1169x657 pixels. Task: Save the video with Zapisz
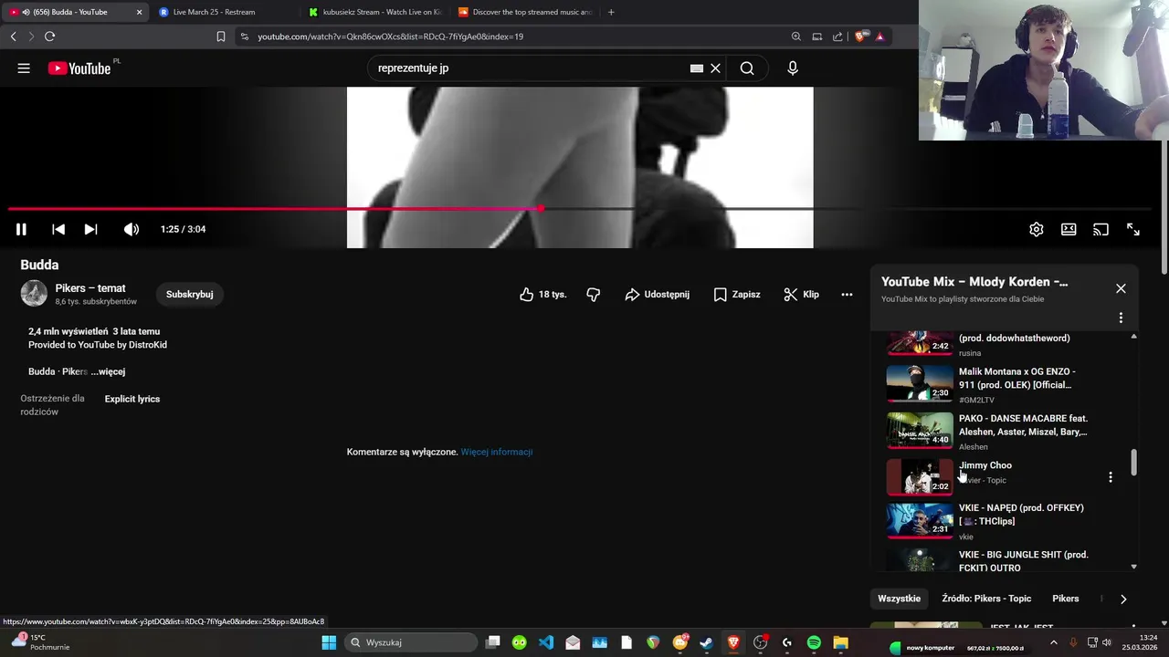(736, 295)
